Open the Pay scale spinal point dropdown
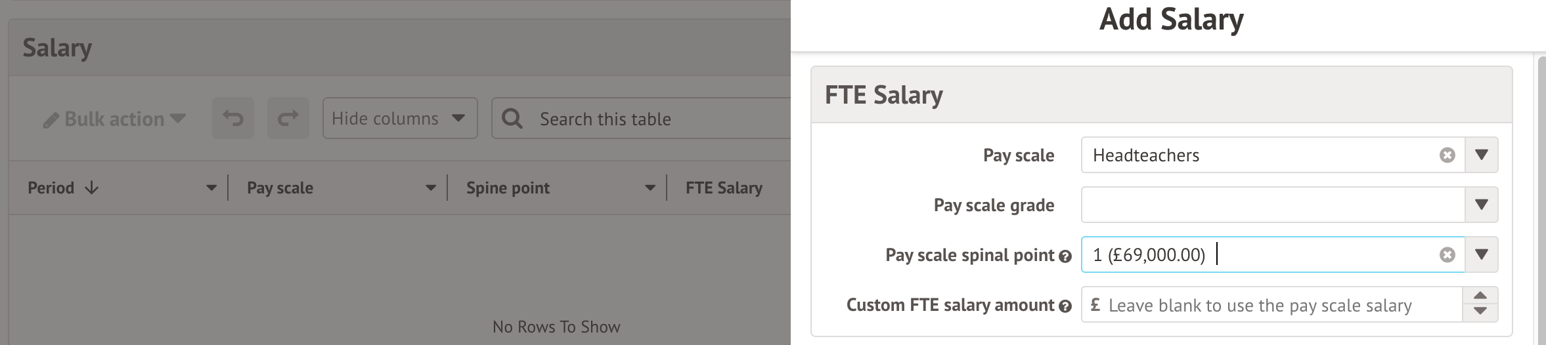Screen dimensions: 1546x345 coord(1481,255)
